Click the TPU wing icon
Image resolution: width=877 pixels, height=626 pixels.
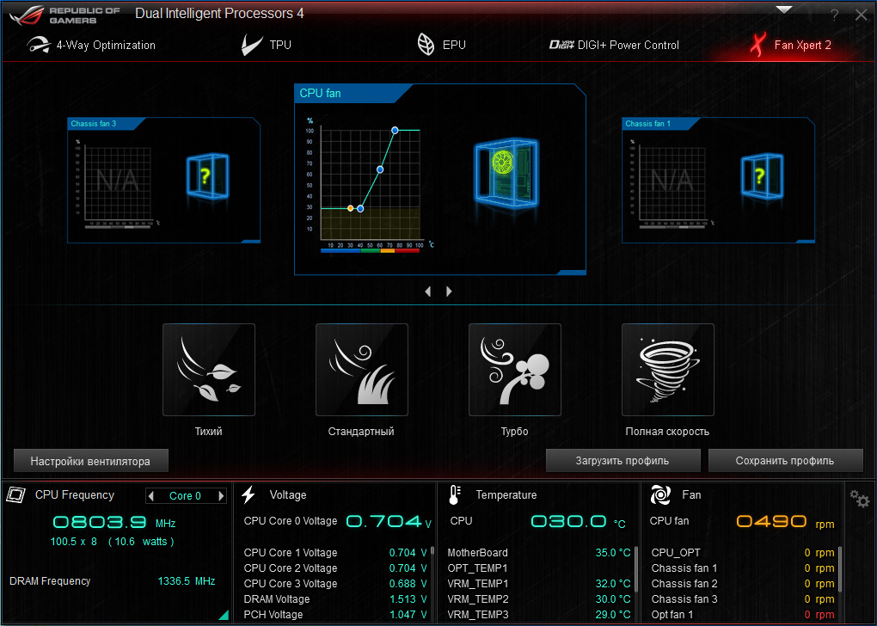(252, 45)
